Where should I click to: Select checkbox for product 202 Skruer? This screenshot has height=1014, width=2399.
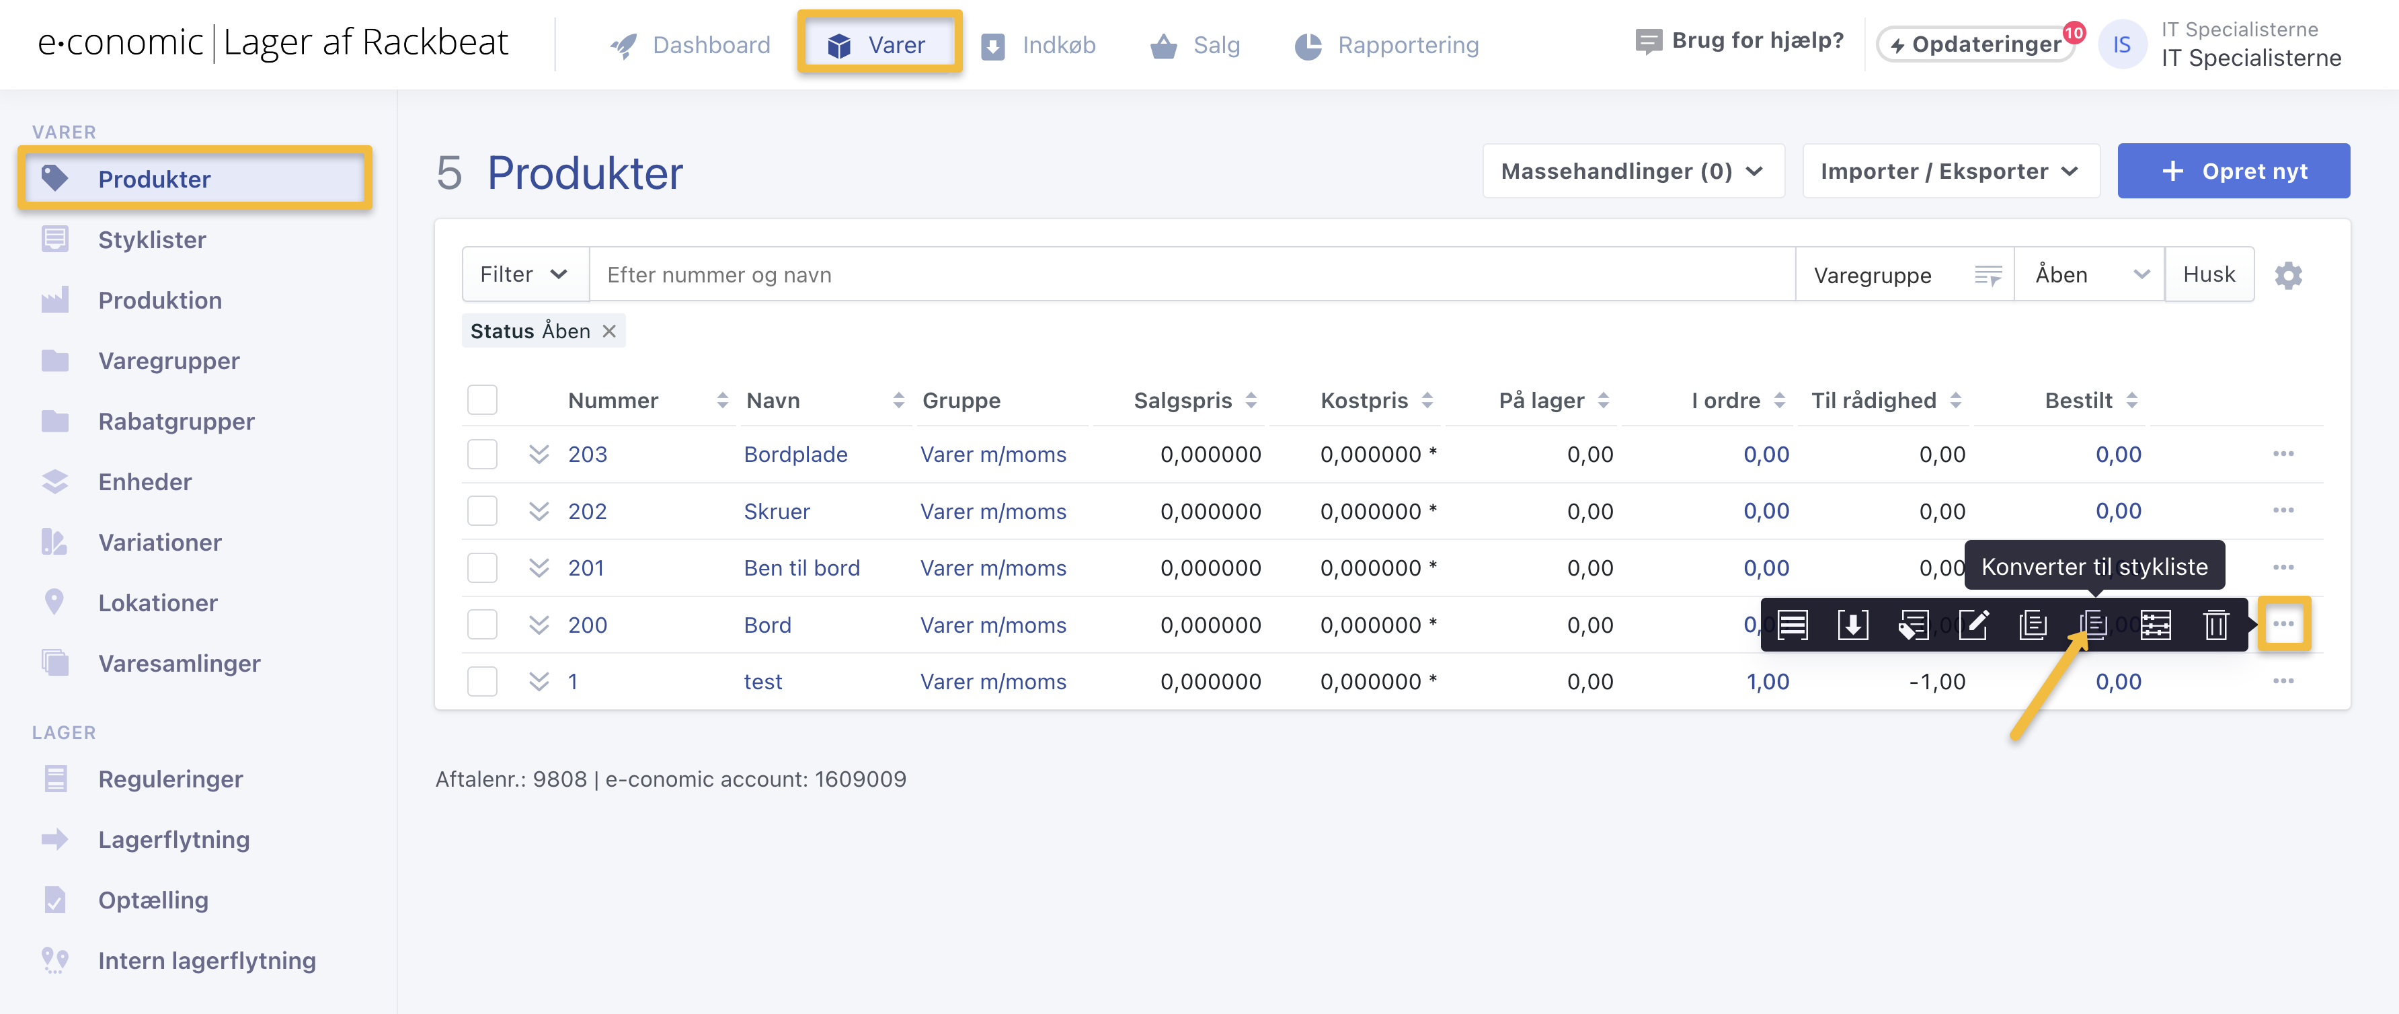[x=481, y=511]
